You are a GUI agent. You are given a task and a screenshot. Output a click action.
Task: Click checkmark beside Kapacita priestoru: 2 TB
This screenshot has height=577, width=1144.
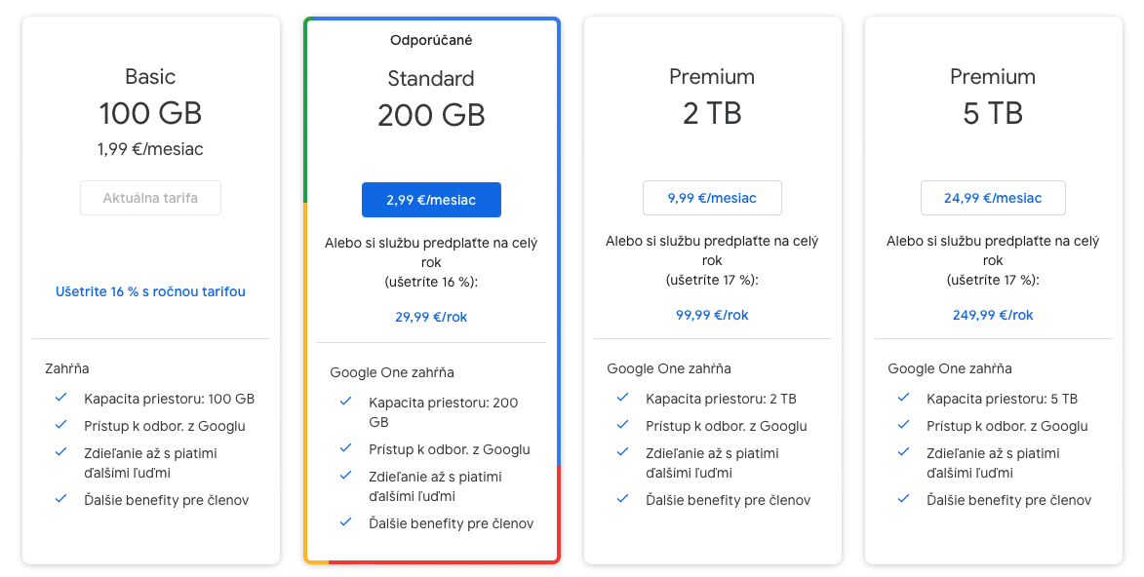pyautogui.click(x=623, y=398)
